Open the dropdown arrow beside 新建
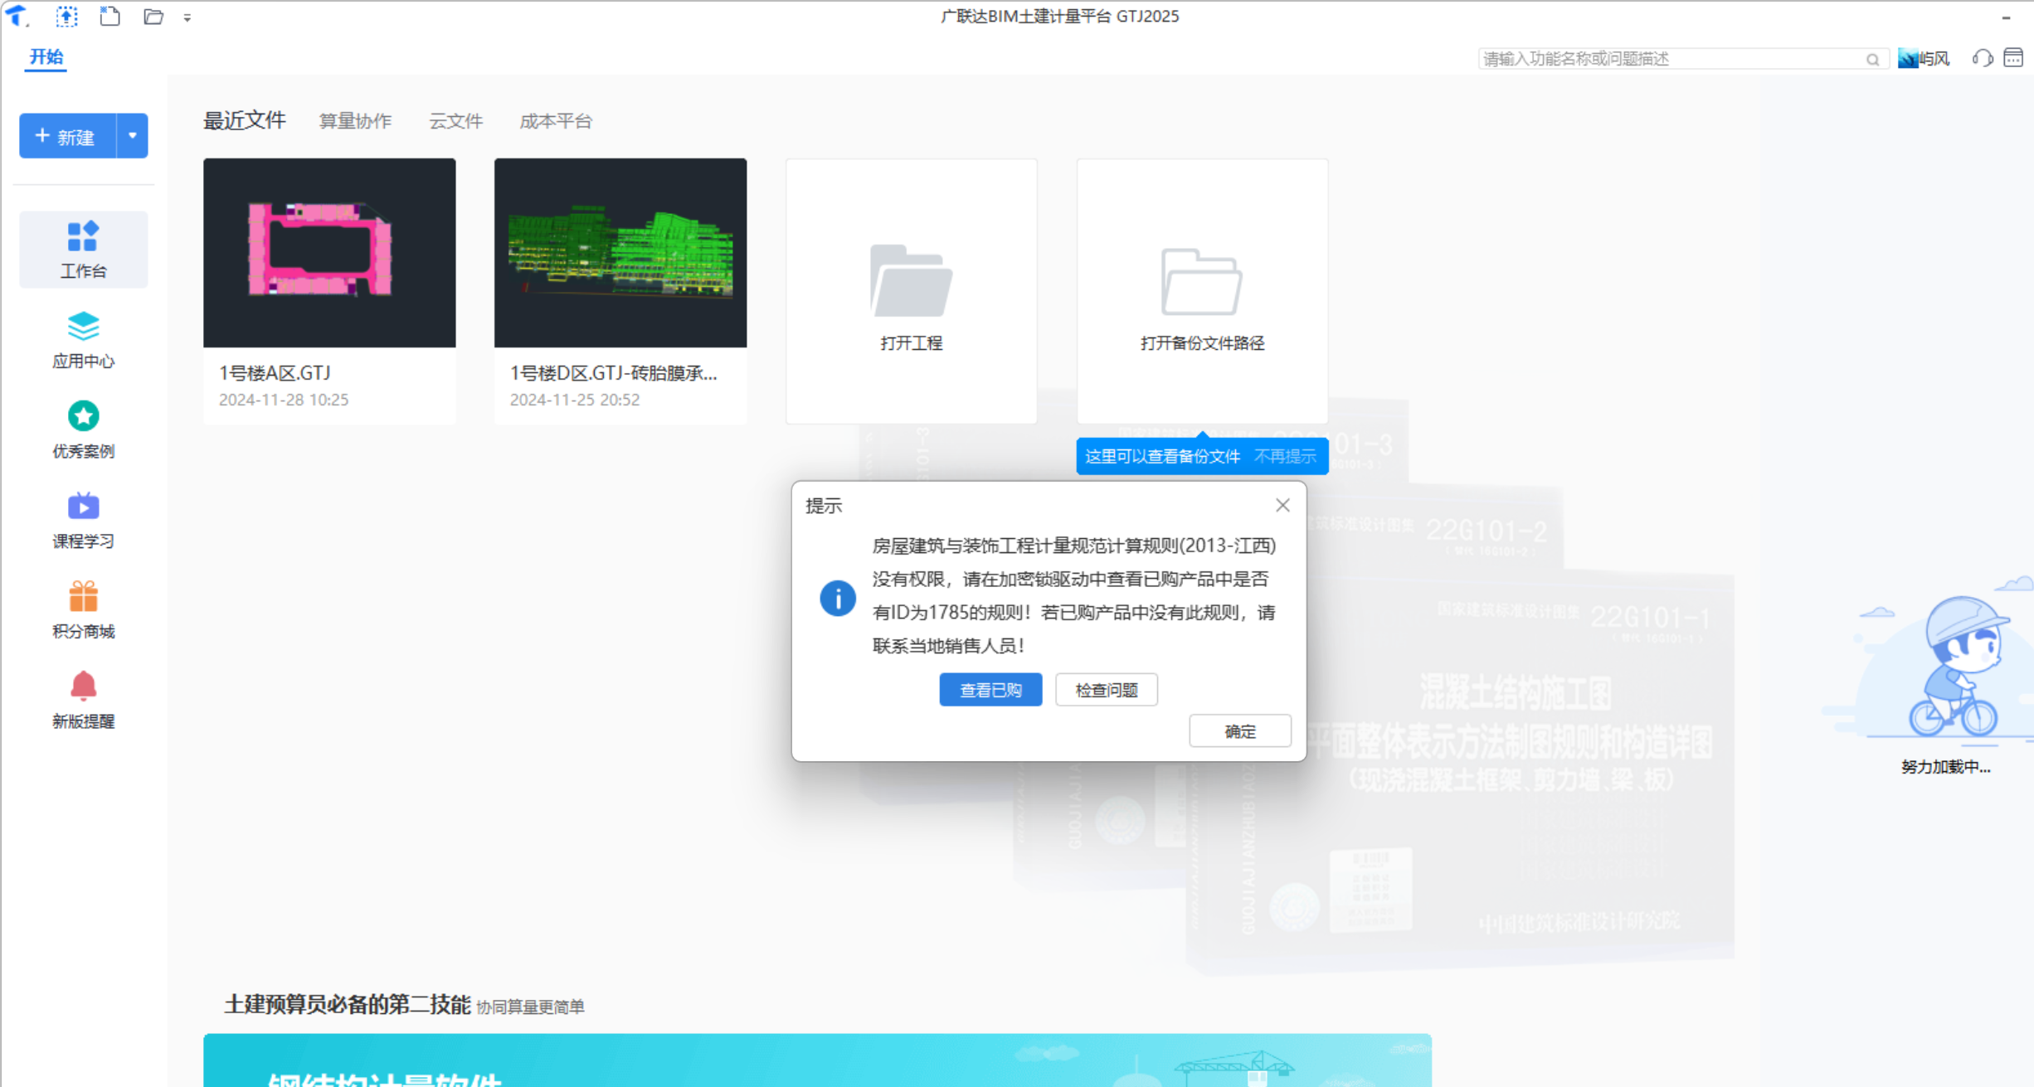This screenshot has width=2034, height=1087. 133,136
